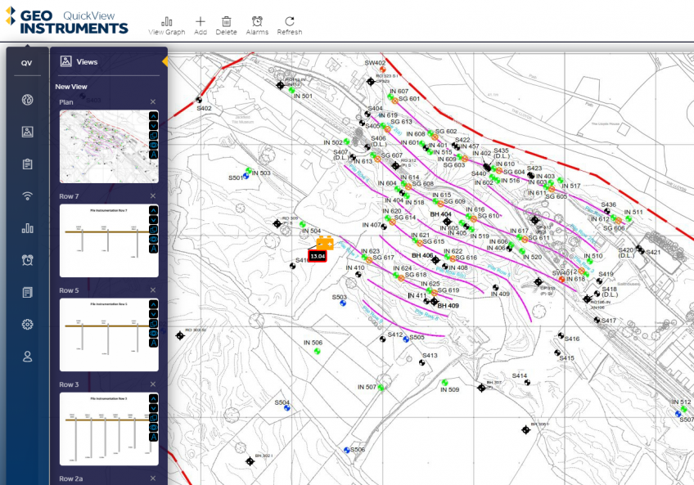Screen dimensions: 694x485
Task: Click the Refresh toolbar icon
Action: (x=290, y=23)
